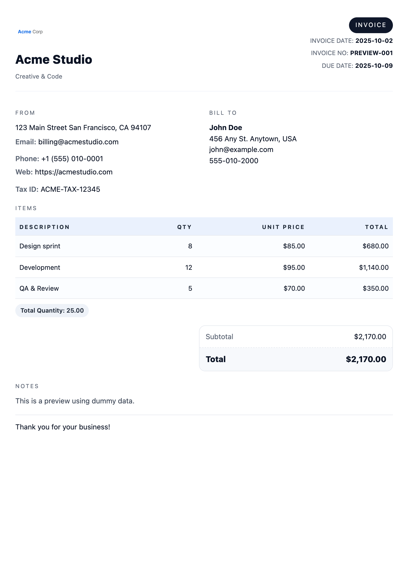The image size is (398, 561).
Task: Select the Development line item
Action: point(40,268)
